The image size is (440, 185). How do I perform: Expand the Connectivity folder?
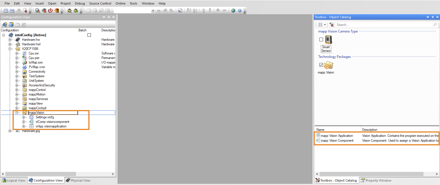tap(17, 72)
